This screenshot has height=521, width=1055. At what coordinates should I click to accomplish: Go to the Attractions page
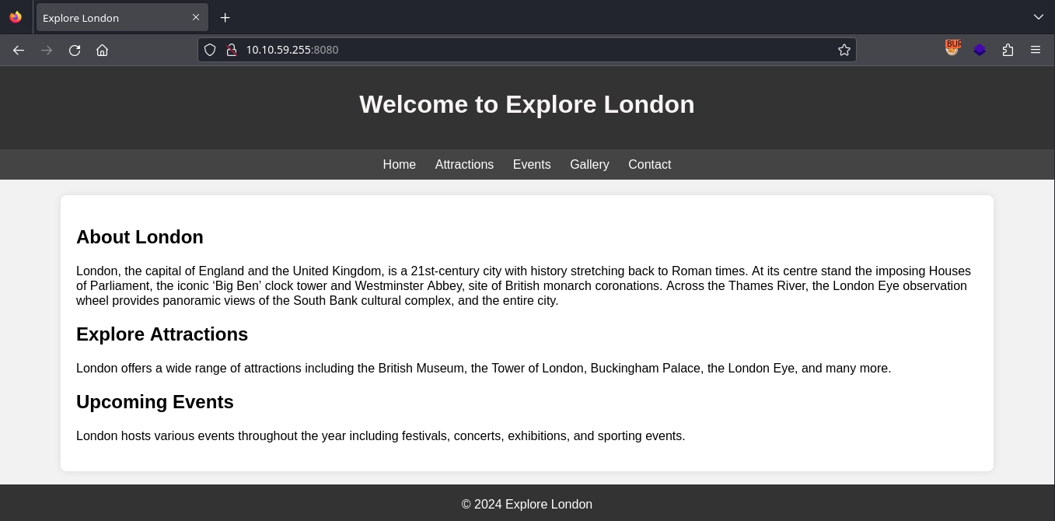(464, 164)
